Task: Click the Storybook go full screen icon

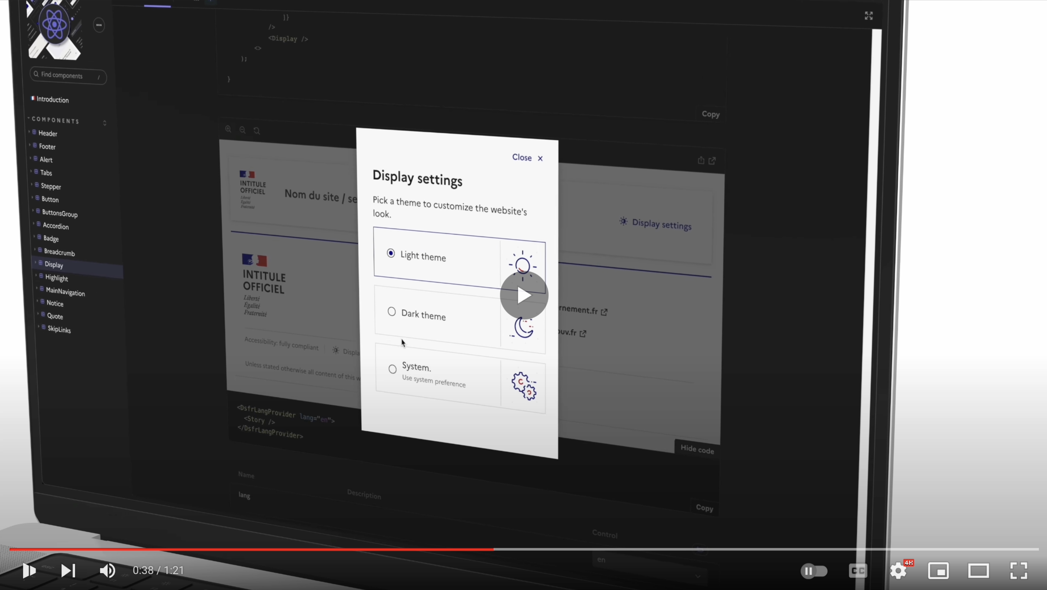Action: click(x=868, y=16)
